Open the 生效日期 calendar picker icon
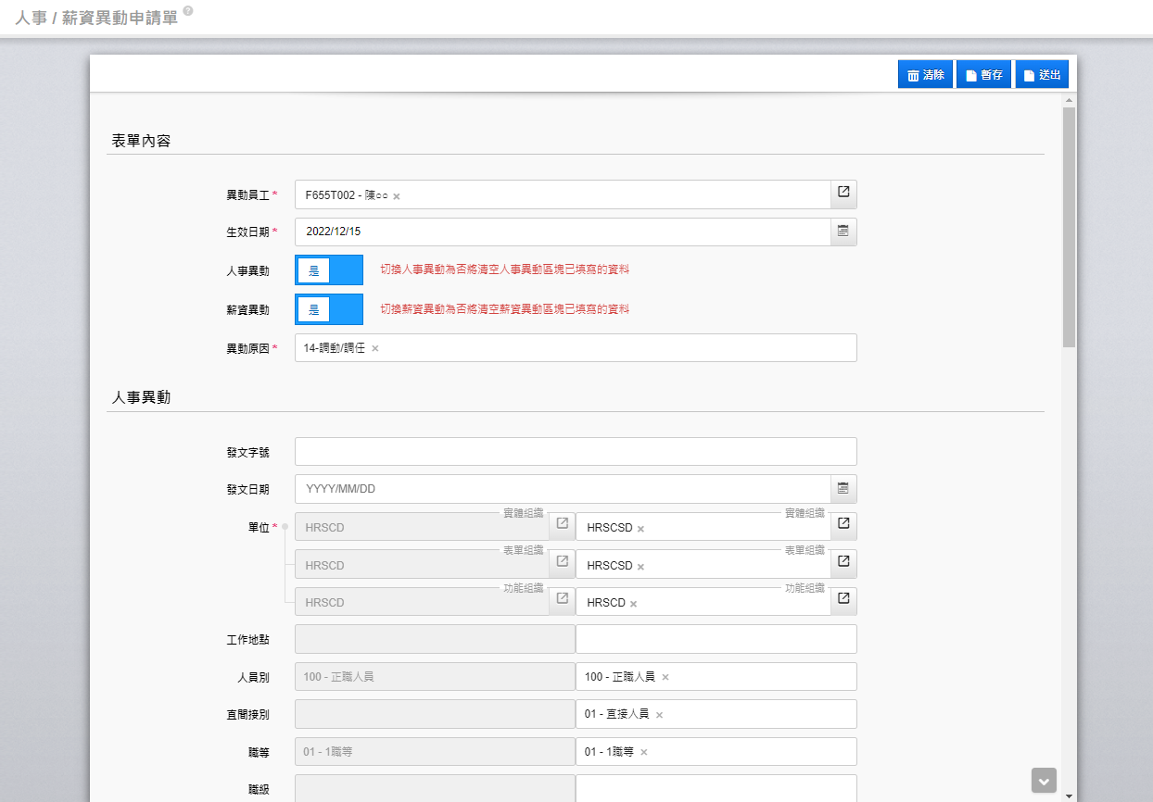 pyautogui.click(x=843, y=231)
